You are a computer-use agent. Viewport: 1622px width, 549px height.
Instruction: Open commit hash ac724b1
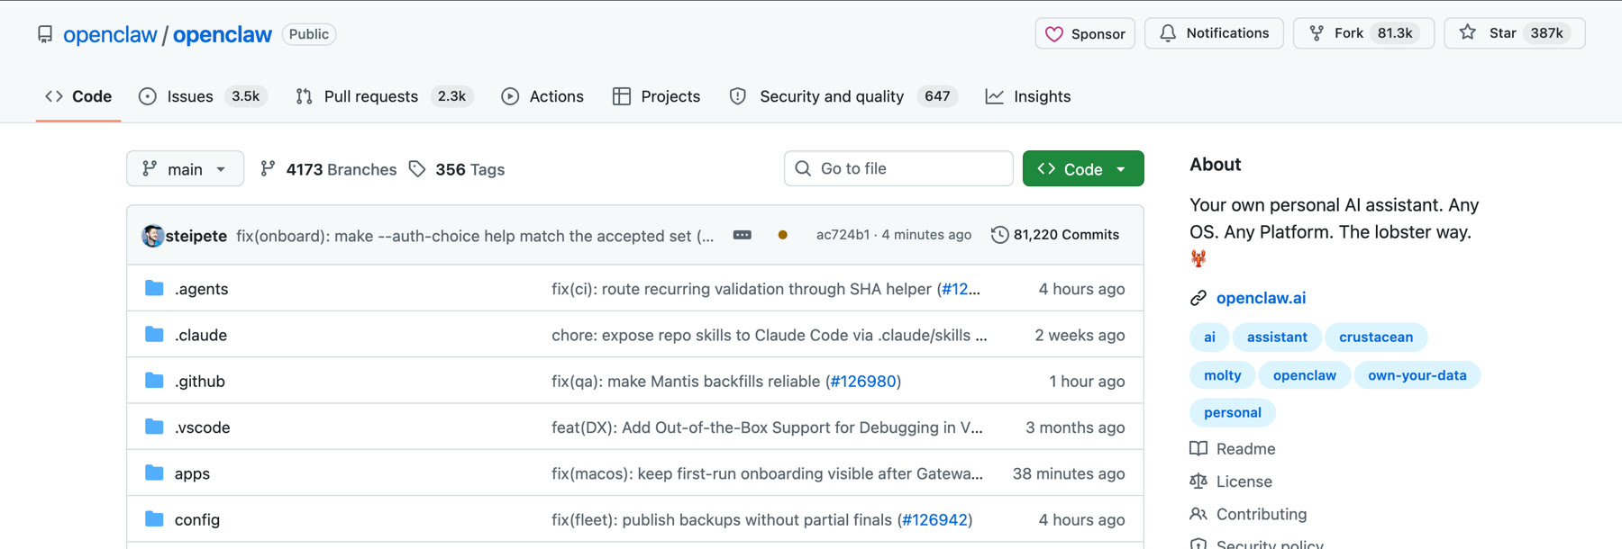click(x=843, y=235)
